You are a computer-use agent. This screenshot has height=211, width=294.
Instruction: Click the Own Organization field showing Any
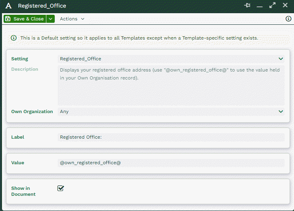pos(171,111)
